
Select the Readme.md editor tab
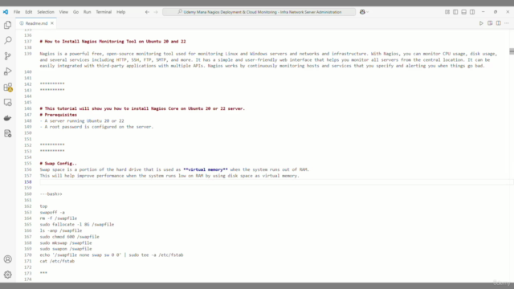(36, 23)
